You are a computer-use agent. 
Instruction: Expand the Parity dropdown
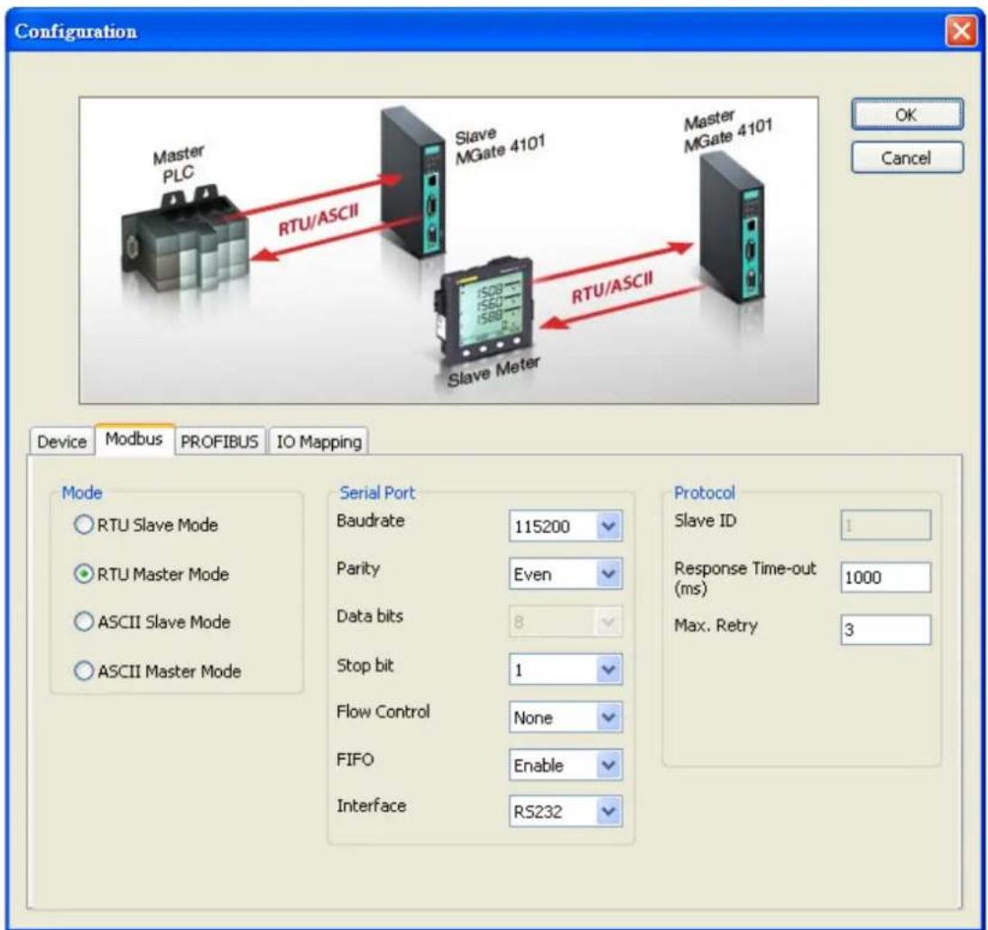565,574
